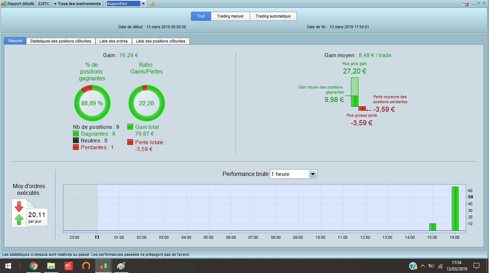Click the blue help question mark tray icon

(x=413, y=266)
